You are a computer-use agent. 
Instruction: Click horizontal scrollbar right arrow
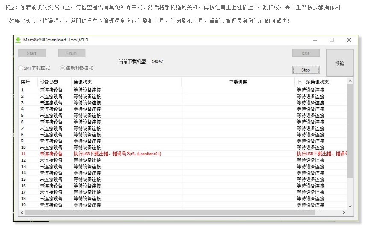pyautogui.click(x=344, y=212)
